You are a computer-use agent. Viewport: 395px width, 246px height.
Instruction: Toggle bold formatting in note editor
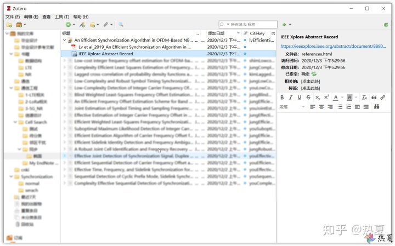[282, 98]
